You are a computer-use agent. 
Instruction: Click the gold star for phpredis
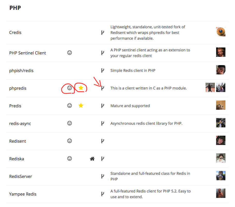click(81, 88)
